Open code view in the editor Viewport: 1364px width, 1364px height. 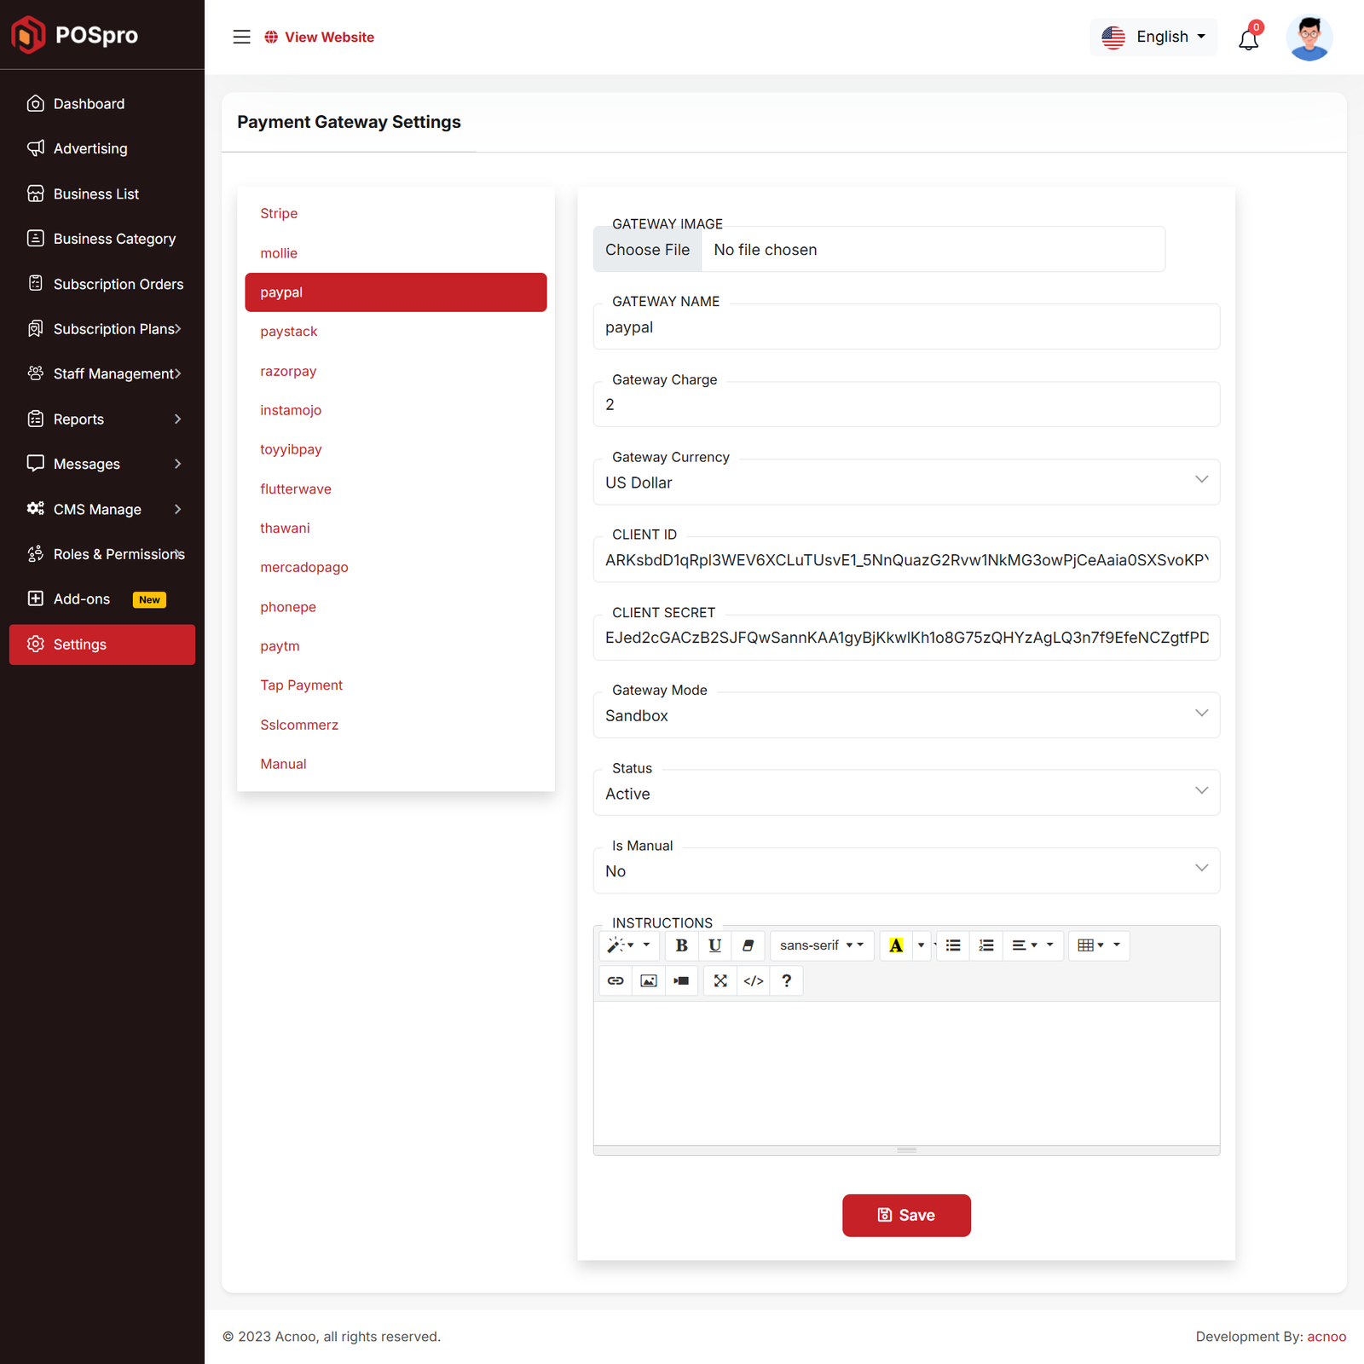click(x=754, y=980)
